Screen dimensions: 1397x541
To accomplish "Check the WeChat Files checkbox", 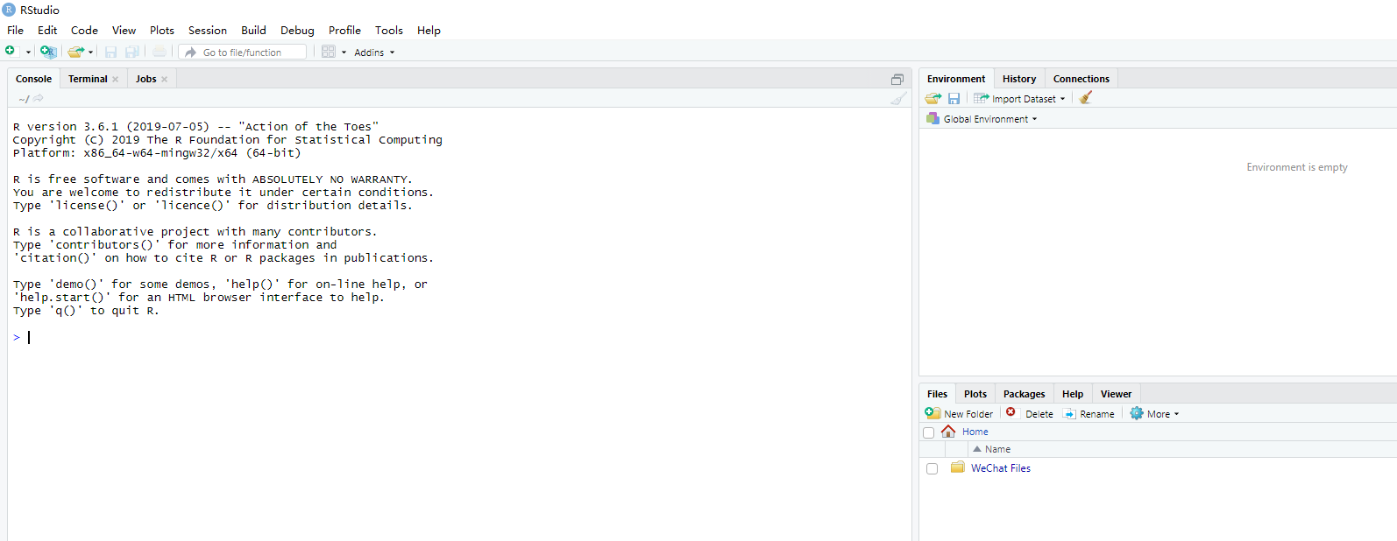I will pyautogui.click(x=933, y=469).
